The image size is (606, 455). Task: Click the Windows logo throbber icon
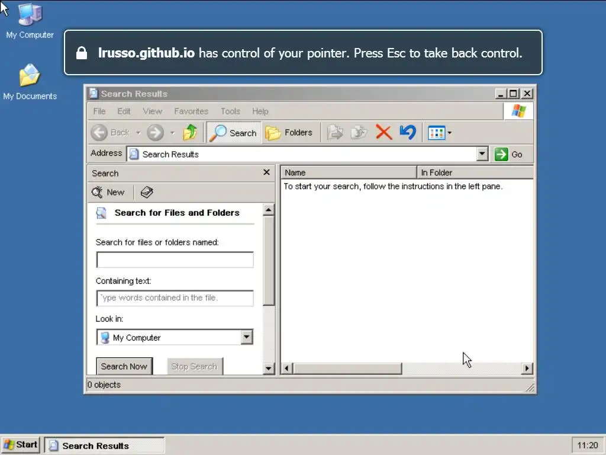coord(518,111)
